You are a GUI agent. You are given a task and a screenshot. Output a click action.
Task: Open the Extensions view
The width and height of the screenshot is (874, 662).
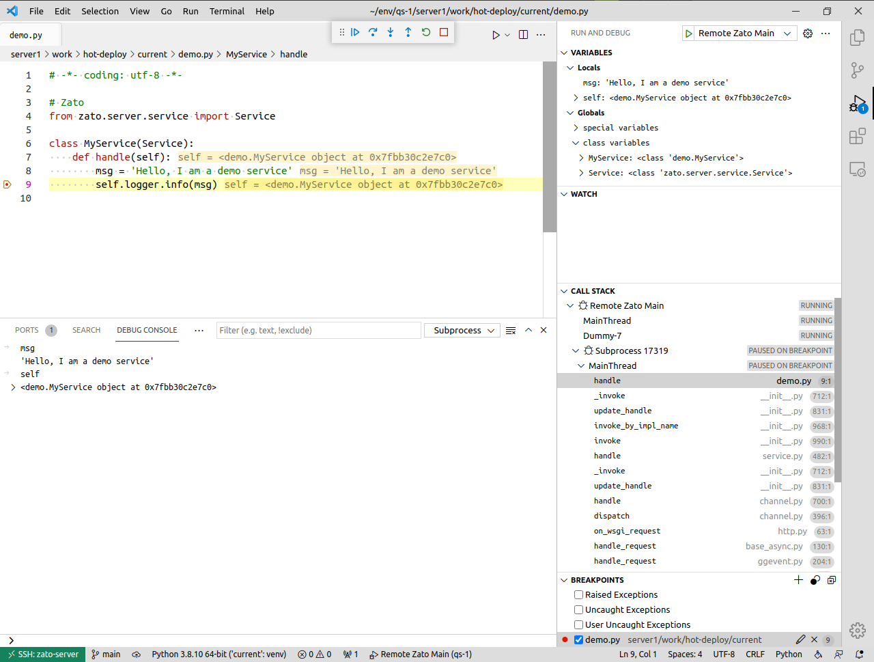858,137
